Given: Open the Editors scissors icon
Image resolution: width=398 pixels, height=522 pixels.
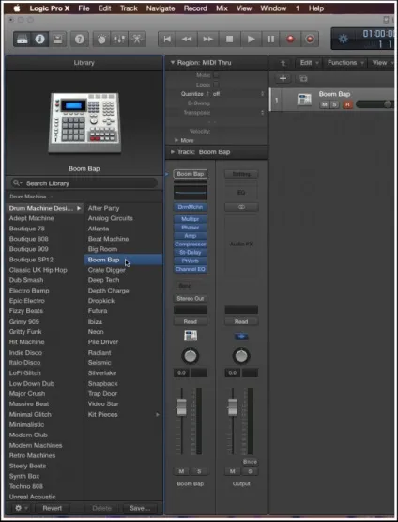Looking at the screenshot, I should (x=137, y=40).
